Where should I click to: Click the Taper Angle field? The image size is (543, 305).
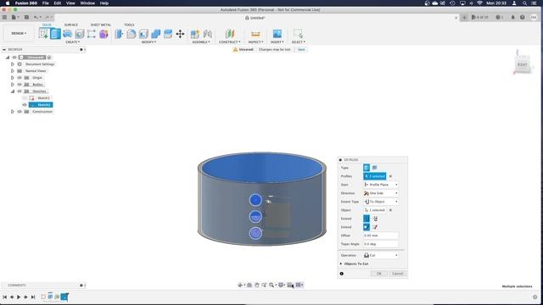(381, 244)
